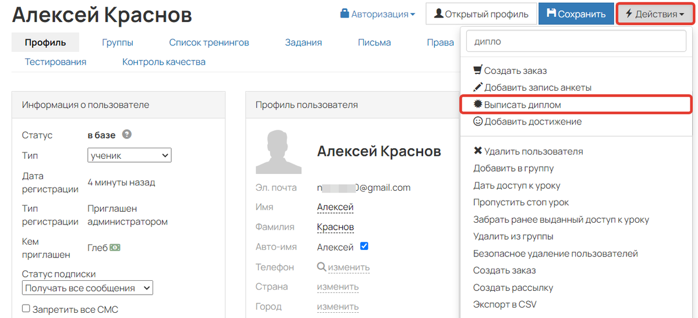This screenshot has height=318, width=698.
Task: Click the lock icon next to Авторизация
Action: pos(345,14)
